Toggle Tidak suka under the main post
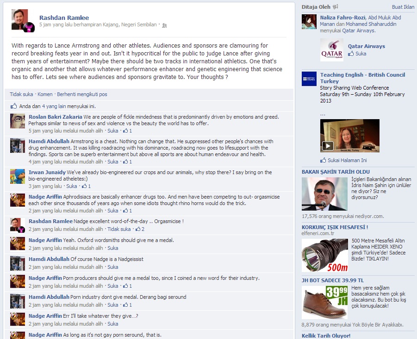Viewport: 417px width, 339px height. click(21, 94)
